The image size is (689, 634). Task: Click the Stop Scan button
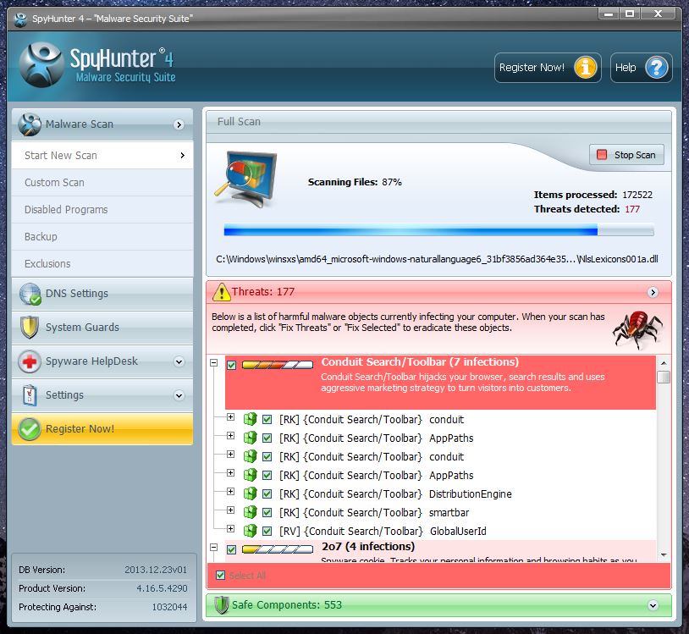[x=626, y=155]
